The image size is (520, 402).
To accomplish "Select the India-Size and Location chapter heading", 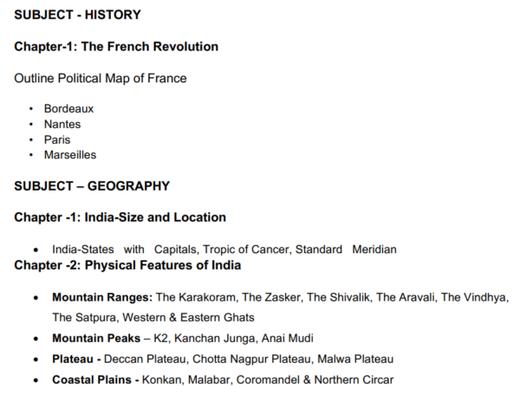I will (120, 217).
